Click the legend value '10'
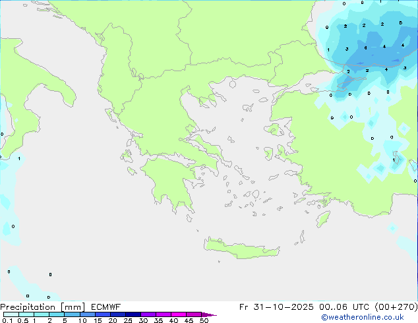Viewport: 418px width, 323px height. point(82,320)
